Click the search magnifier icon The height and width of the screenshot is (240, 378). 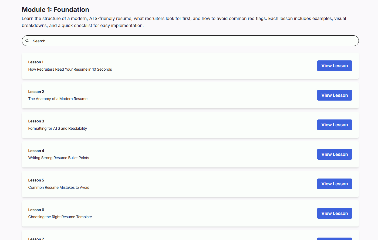point(27,41)
